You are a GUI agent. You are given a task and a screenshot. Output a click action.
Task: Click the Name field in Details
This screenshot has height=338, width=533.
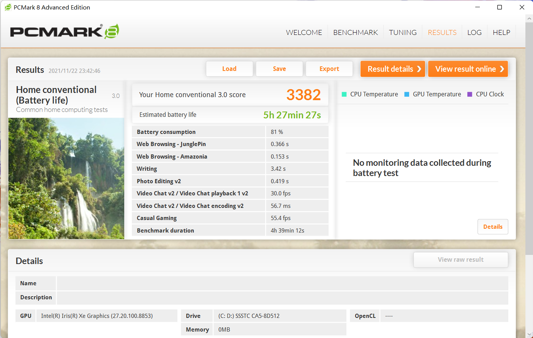[282, 283]
